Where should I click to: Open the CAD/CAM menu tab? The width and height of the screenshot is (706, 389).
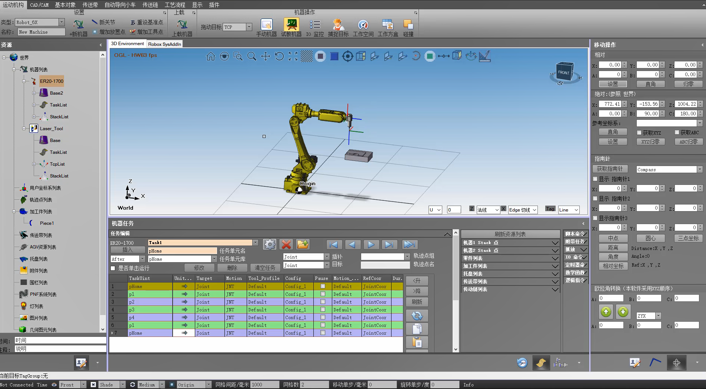tap(39, 5)
